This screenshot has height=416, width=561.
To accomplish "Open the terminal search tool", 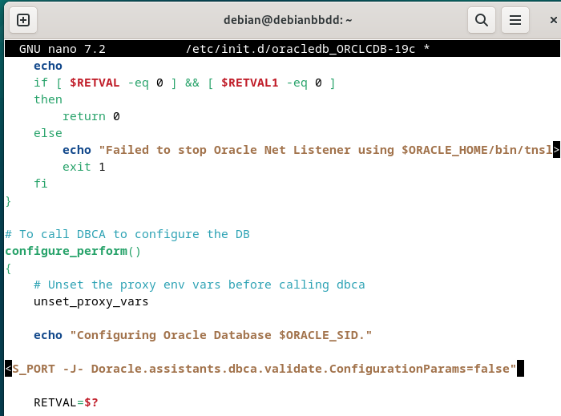I will [x=482, y=20].
